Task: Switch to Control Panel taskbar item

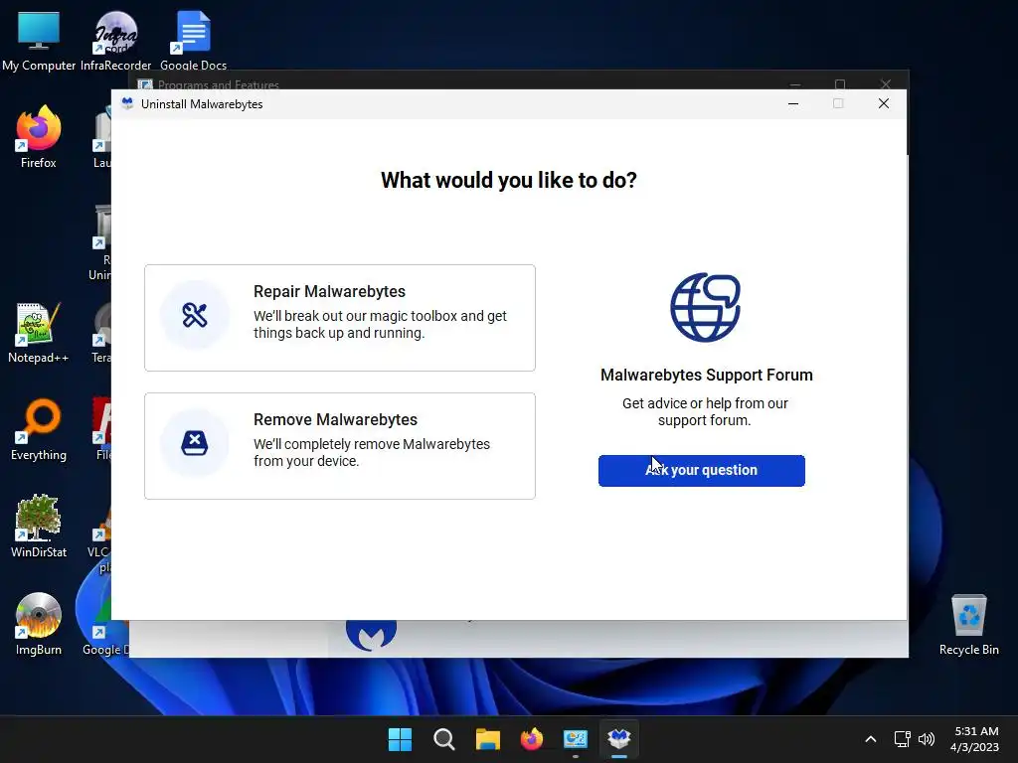Action: [576, 739]
